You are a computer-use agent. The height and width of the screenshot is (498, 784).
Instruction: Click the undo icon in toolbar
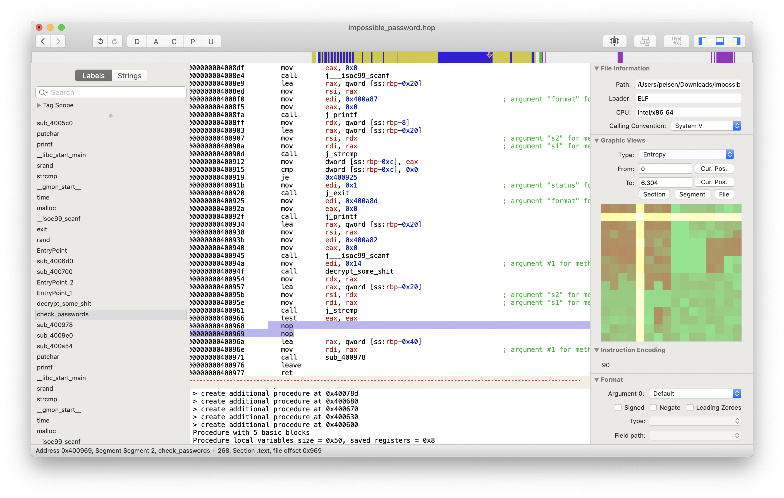point(100,41)
